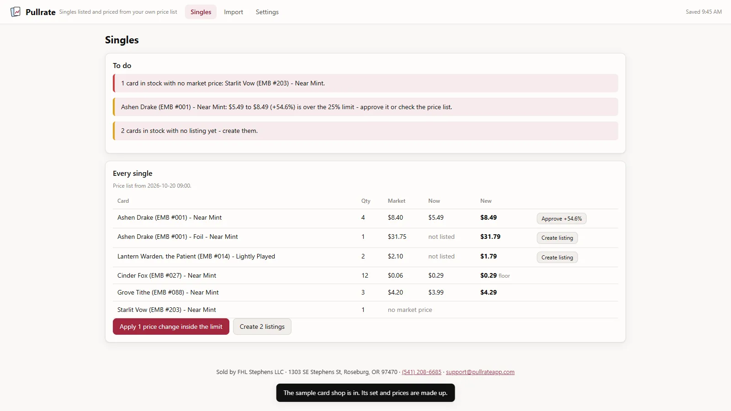Create listing for Lantern Warden row
The height and width of the screenshot is (411, 731).
tap(557, 258)
